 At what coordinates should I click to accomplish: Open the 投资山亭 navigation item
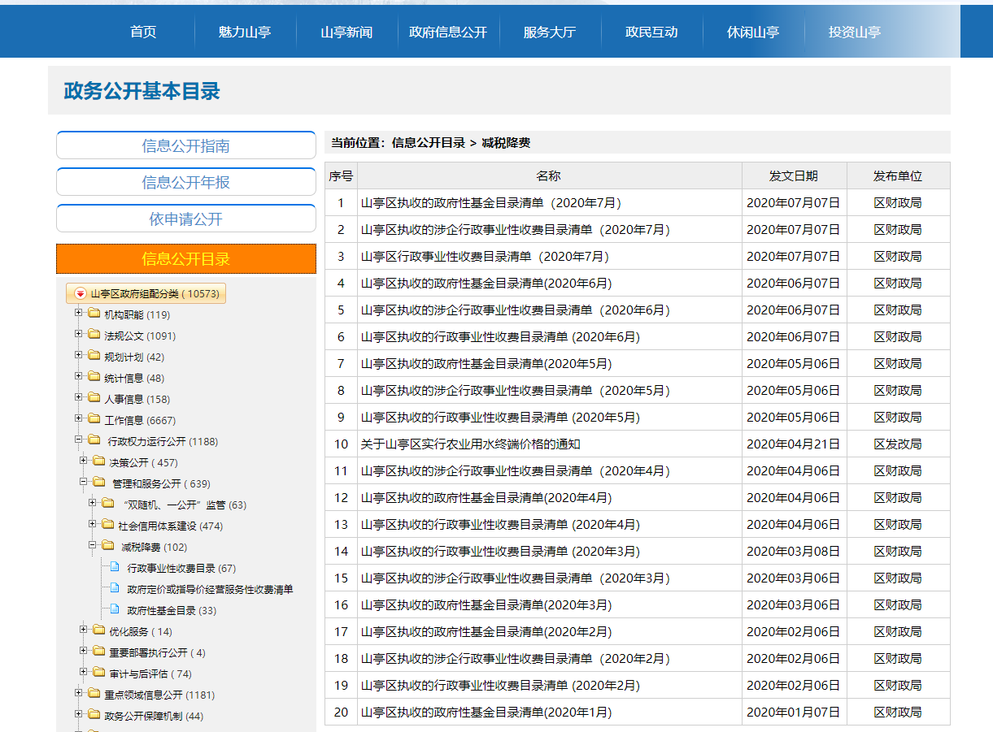tap(855, 32)
